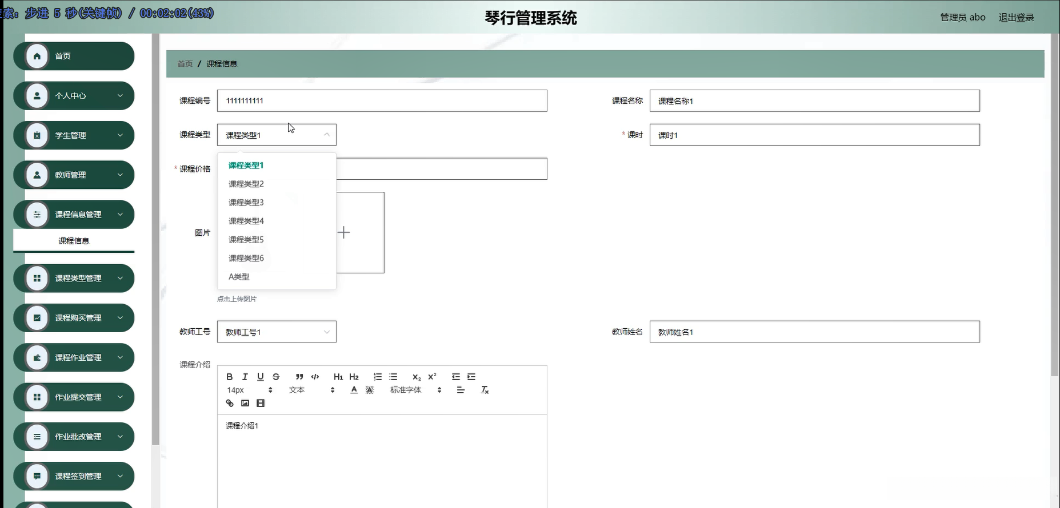This screenshot has height=508, width=1060.
Task: Click 退出登录 to log out
Action: point(1016,18)
